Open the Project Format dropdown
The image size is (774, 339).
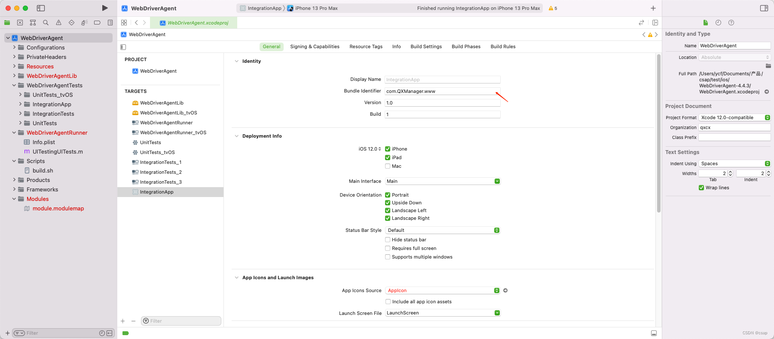(734, 117)
